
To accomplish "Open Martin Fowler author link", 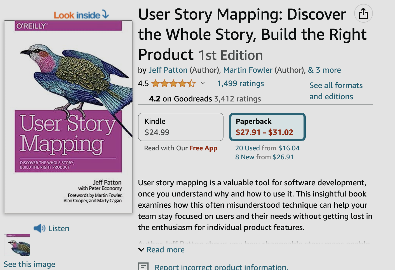I will (248, 70).
